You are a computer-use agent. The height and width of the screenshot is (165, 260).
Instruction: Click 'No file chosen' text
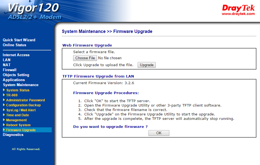click(110, 58)
